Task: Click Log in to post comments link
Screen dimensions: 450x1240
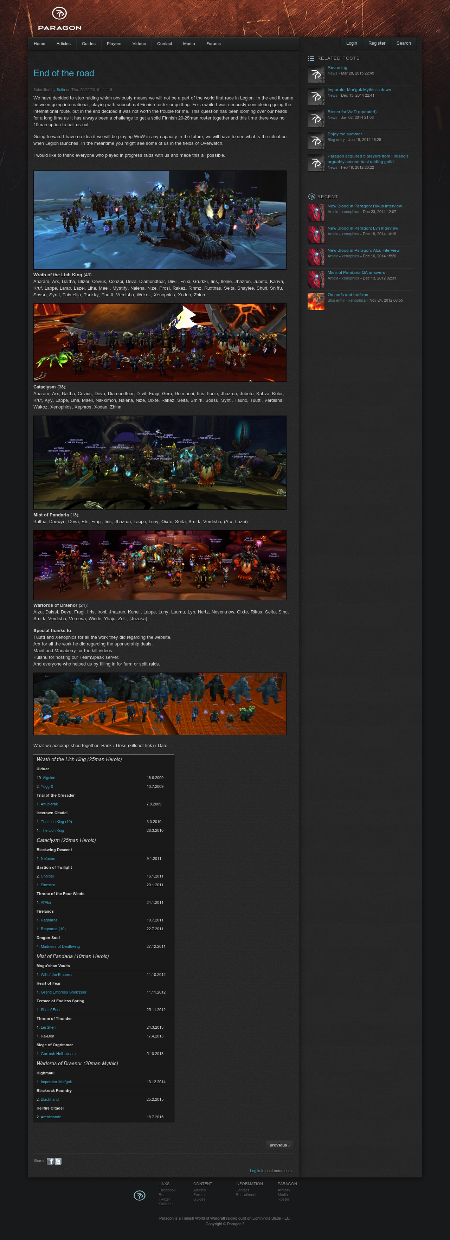Action: point(255,1171)
